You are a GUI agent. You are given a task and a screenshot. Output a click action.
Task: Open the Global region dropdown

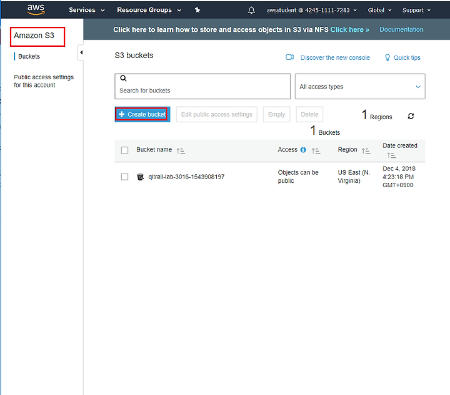[379, 11]
